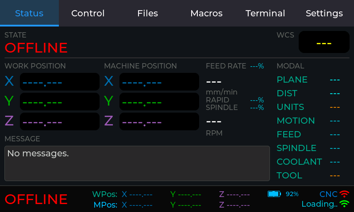Go to the Macros tab
The height and width of the screenshot is (212, 354).
[206, 13]
